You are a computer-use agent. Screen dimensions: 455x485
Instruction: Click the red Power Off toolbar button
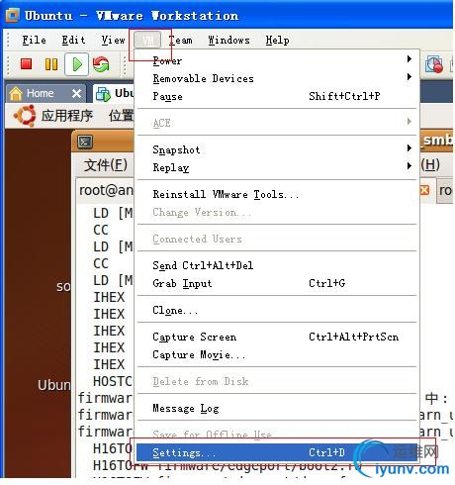click(26, 64)
